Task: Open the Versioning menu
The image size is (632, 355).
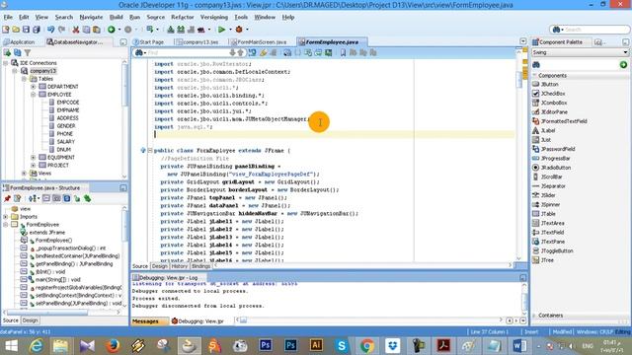Action: point(213,18)
